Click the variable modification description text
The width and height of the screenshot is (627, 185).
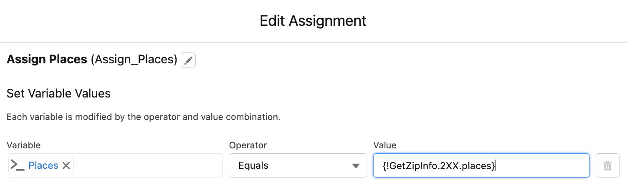[143, 117]
